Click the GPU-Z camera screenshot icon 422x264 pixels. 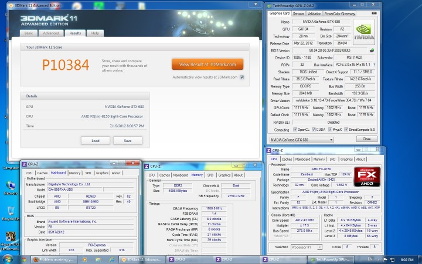(374, 13)
